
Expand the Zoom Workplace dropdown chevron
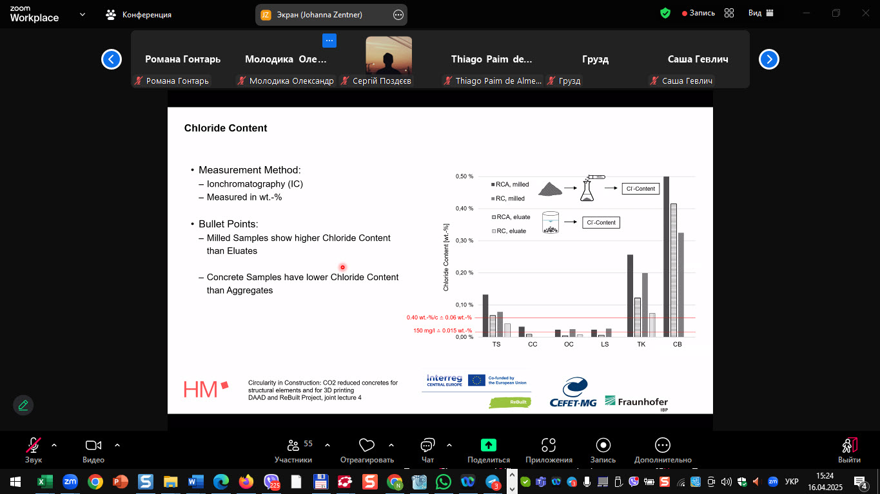pos(83,14)
